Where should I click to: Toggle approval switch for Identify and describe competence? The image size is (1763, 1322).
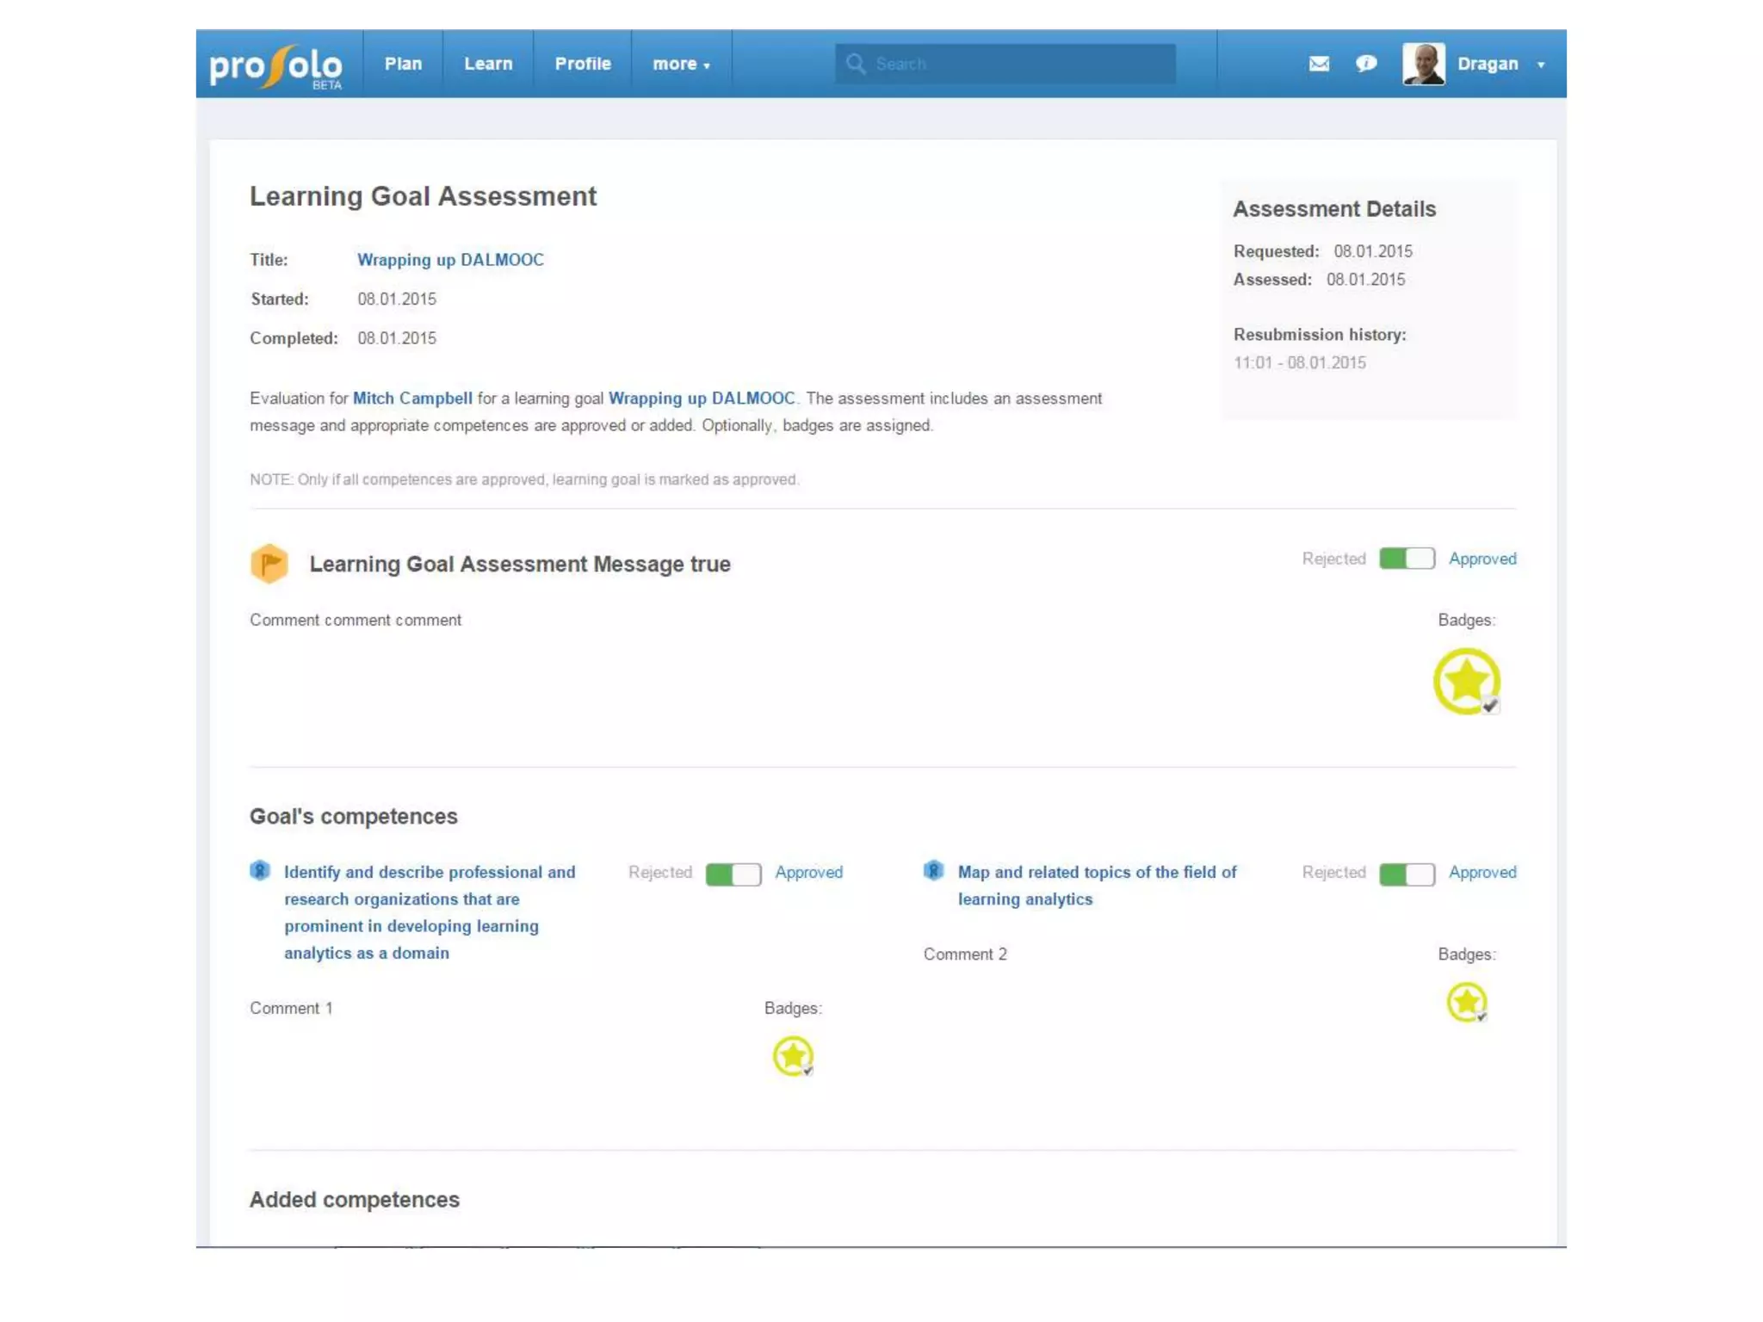733,874
